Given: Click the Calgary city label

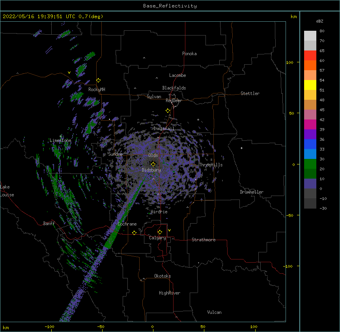Looking at the screenshot, I should click(158, 238).
